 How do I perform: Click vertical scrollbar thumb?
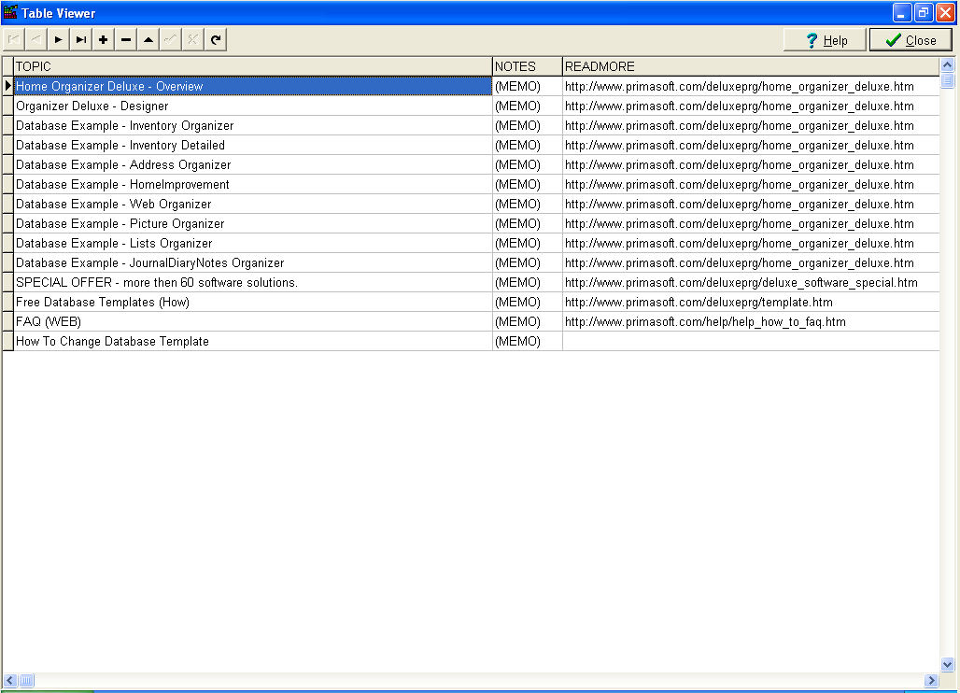947,80
